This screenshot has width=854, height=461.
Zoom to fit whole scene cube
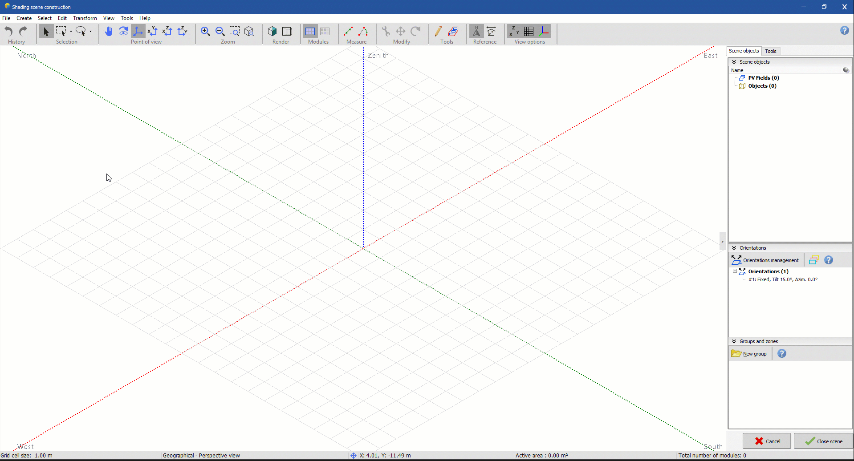249,31
